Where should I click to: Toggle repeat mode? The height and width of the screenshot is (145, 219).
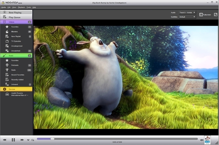point(33,140)
